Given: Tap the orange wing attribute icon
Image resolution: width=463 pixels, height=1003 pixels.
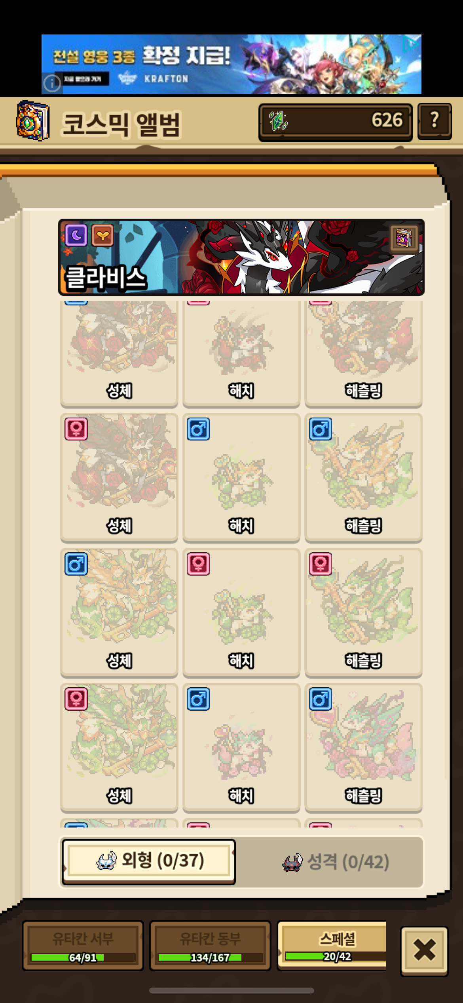Looking at the screenshot, I should (102, 235).
